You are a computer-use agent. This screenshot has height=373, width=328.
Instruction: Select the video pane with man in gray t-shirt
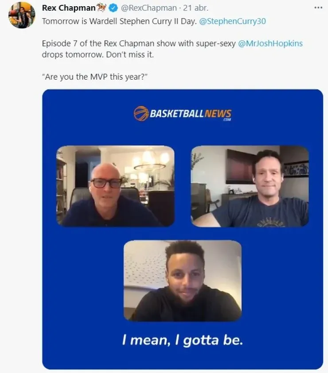(x=250, y=186)
